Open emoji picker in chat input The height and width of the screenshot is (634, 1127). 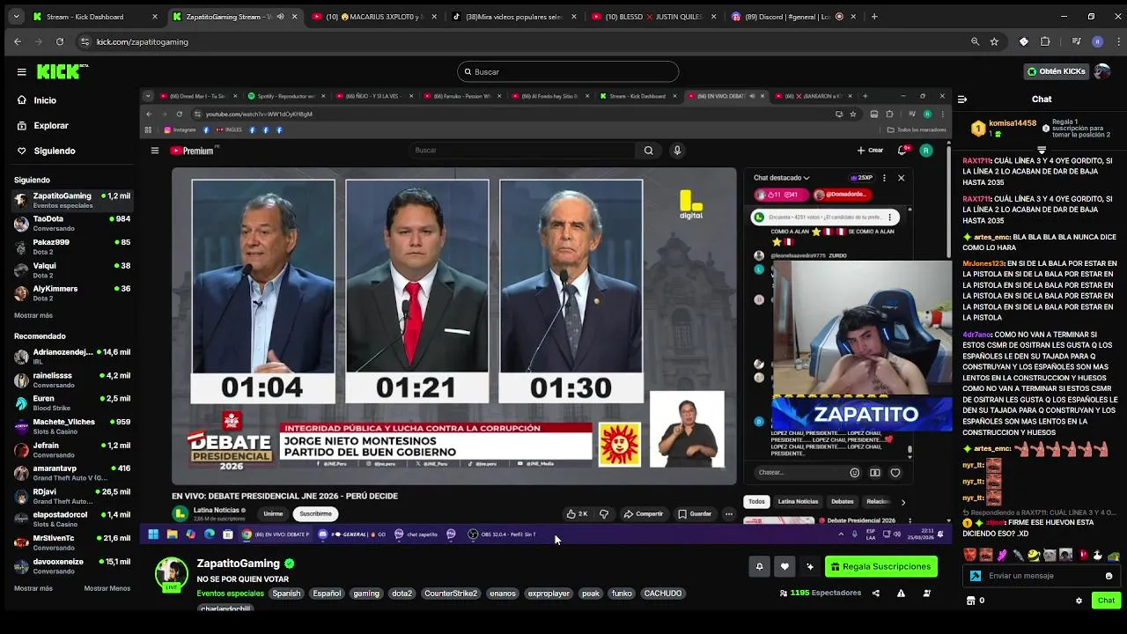click(1109, 576)
